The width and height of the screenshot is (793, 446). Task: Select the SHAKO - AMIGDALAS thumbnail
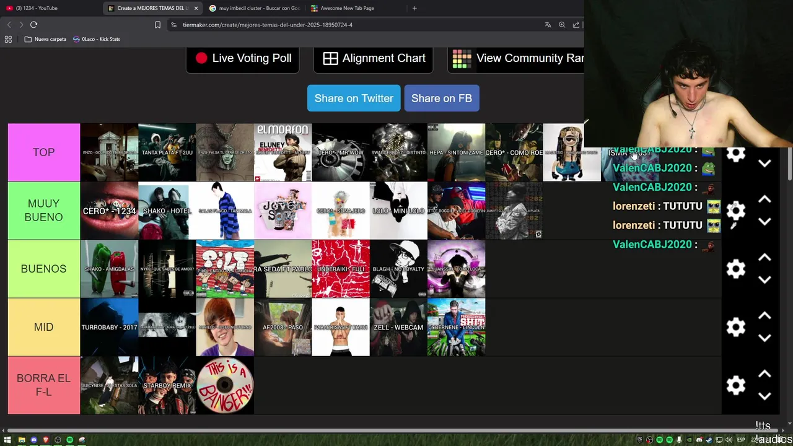click(x=109, y=269)
